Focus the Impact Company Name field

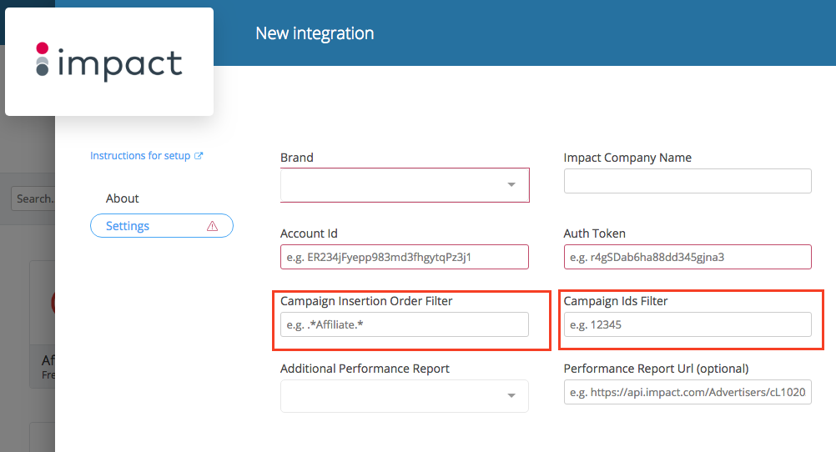tap(687, 181)
